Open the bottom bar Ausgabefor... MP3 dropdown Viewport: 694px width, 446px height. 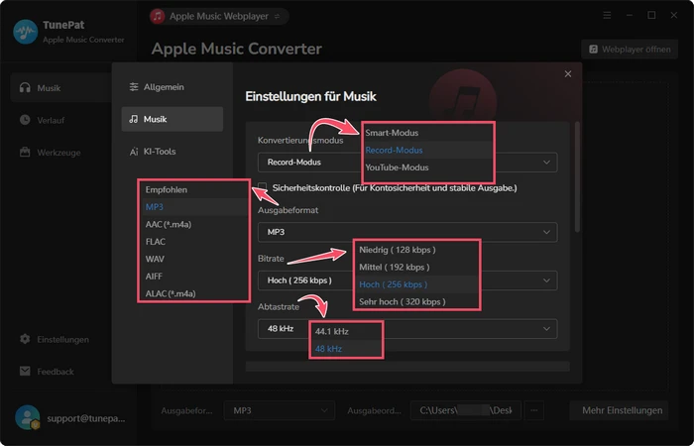pyautogui.click(x=280, y=410)
